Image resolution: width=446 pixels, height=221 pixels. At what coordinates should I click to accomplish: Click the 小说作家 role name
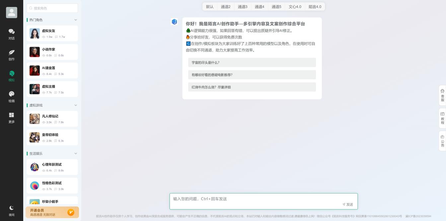(48, 49)
